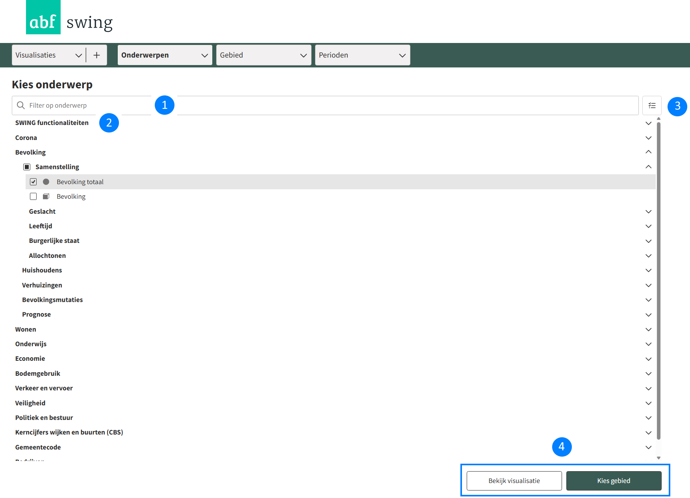
Task: Open the Perioden dropdown
Action: pos(362,55)
